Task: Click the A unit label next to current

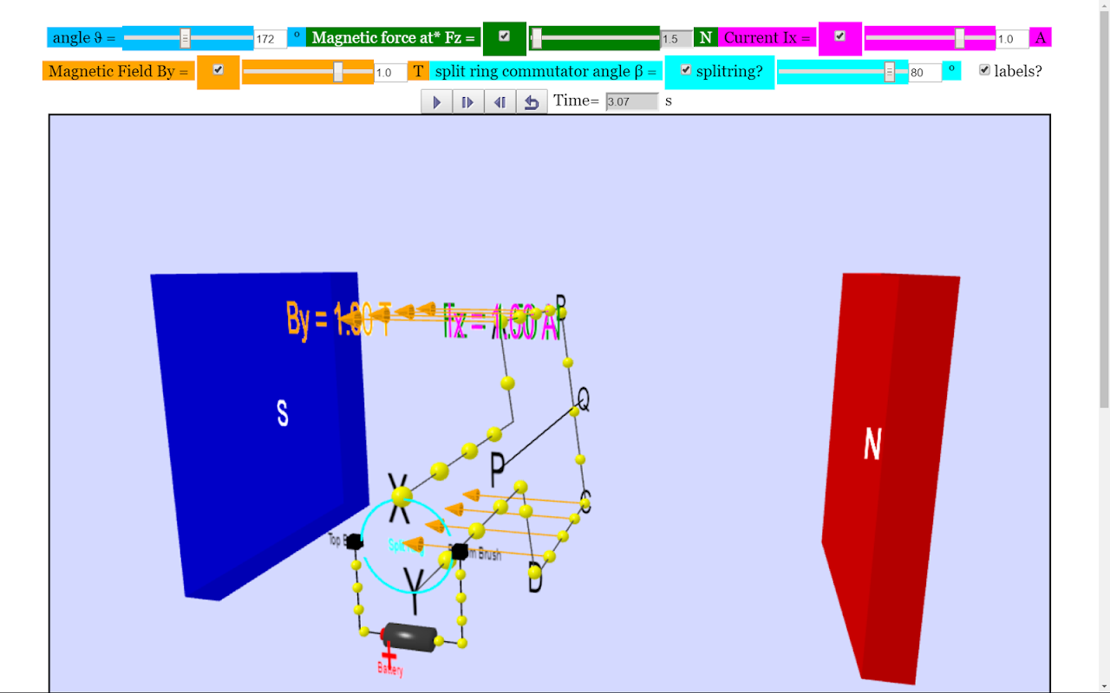Action: (x=1041, y=37)
